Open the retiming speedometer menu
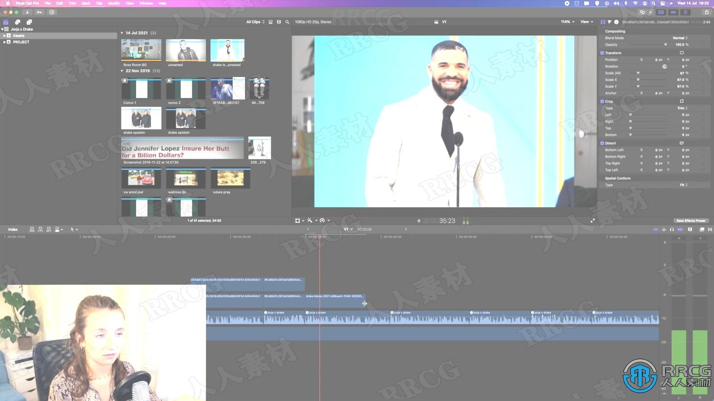Viewport: 714px width, 401px height. [325, 221]
